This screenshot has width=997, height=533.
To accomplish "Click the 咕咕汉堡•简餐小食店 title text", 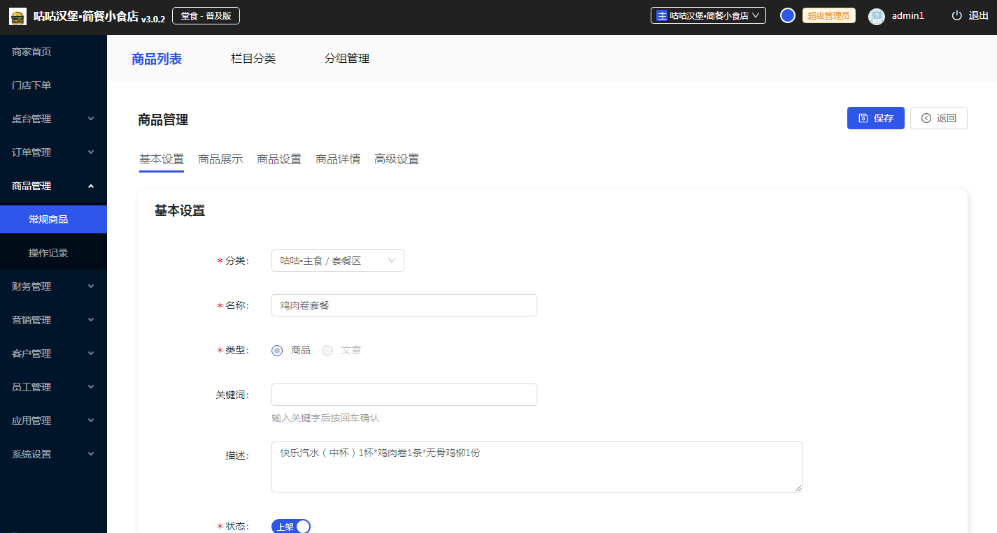I will pyautogui.click(x=86, y=16).
